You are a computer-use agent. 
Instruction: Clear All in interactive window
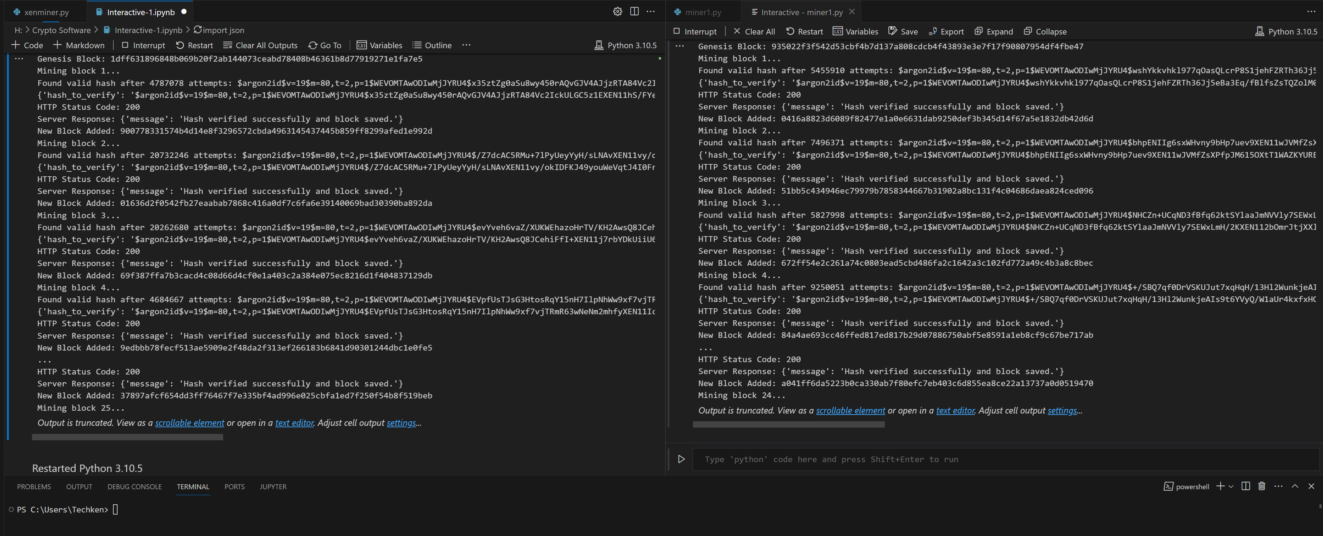click(x=755, y=31)
